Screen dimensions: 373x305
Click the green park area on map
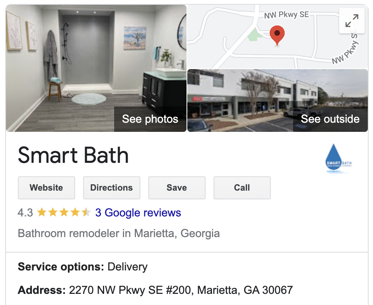click(254, 35)
